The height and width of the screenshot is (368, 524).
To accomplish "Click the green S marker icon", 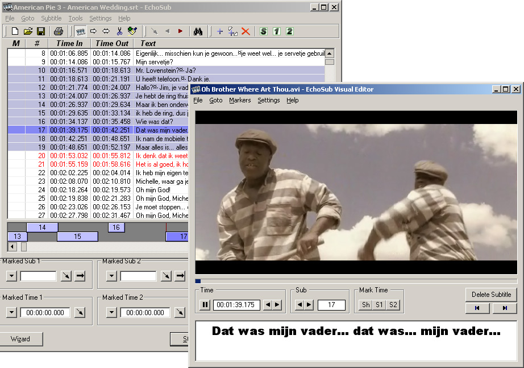I will point(263,31).
